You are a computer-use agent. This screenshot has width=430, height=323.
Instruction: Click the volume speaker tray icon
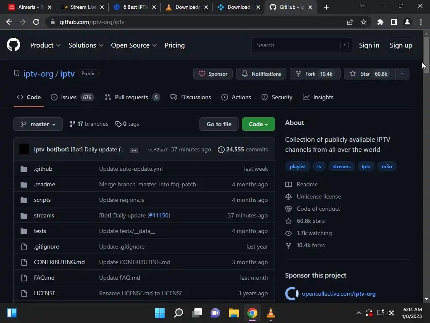click(x=391, y=313)
